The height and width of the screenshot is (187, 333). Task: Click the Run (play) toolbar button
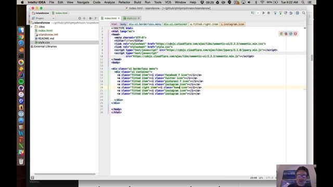[264, 13]
